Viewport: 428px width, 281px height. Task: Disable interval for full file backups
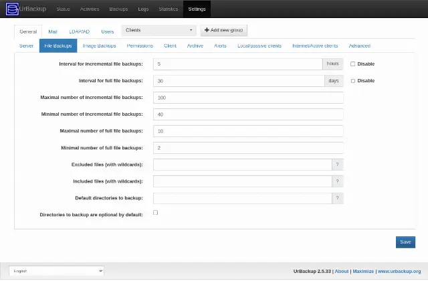point(352,81)
